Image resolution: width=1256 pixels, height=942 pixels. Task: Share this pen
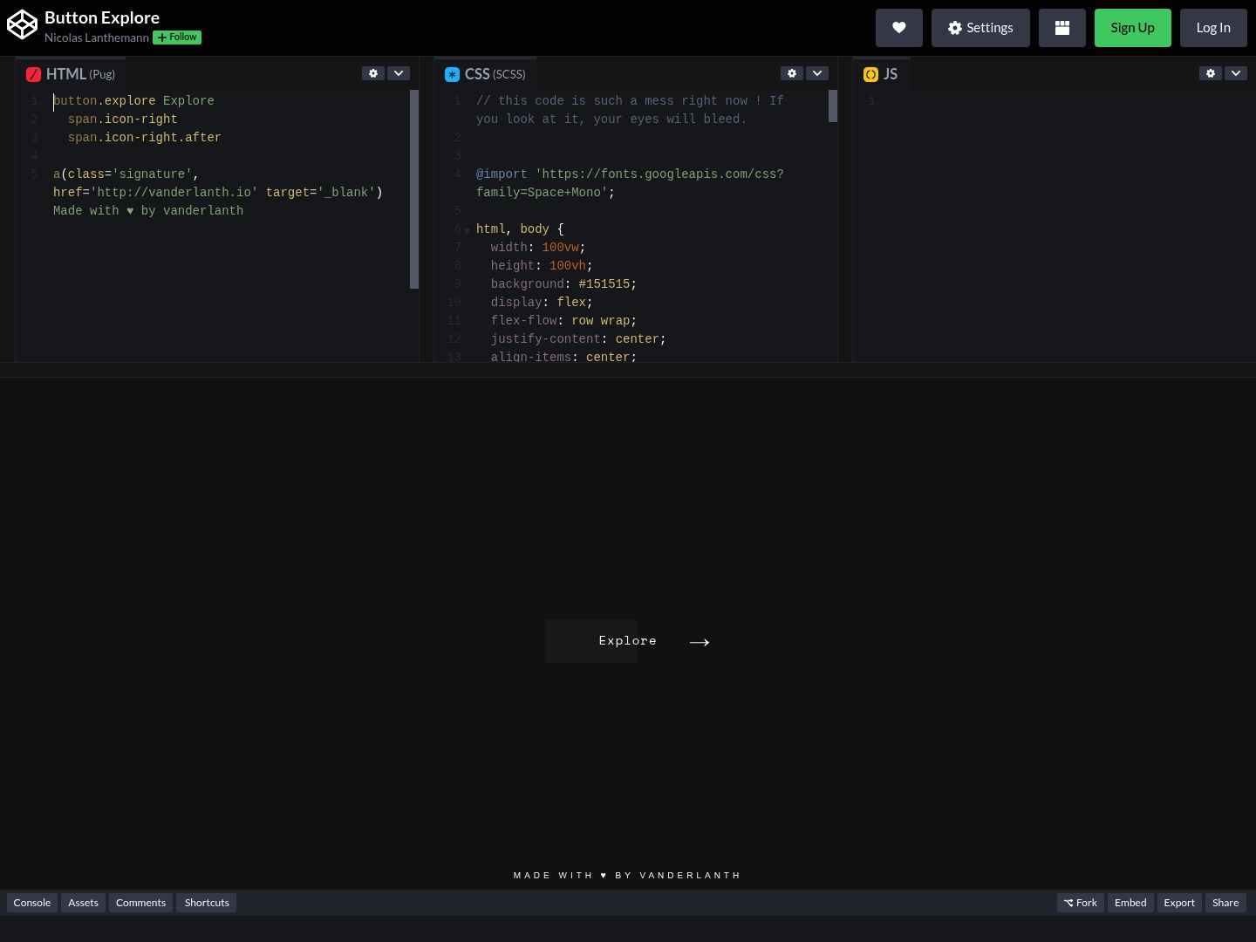click(x=1225, y=903)
